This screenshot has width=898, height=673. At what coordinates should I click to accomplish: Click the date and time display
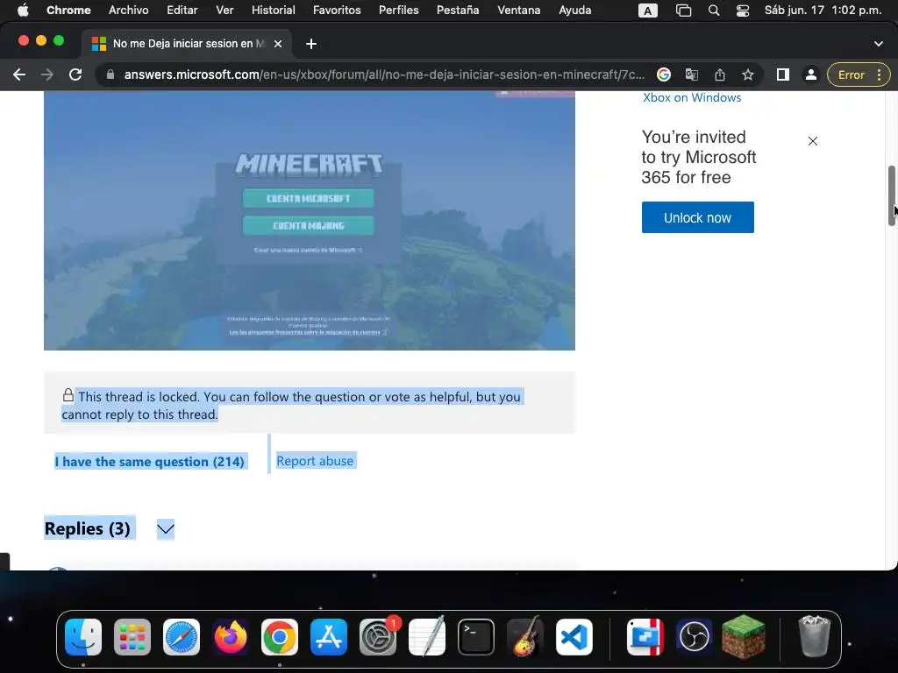[823, 11]
